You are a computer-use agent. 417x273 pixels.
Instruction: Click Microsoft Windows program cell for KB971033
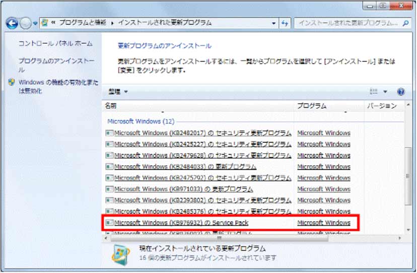324,189
